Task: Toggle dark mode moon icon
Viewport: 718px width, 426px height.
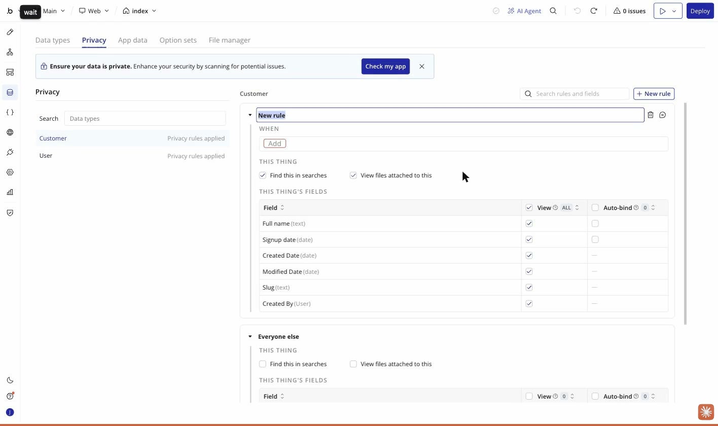Action: click(10, 380)
